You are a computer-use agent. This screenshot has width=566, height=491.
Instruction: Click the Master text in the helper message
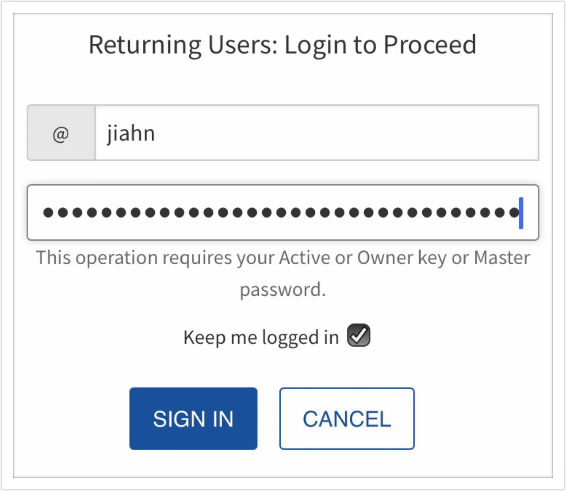(x=502, y=258)
